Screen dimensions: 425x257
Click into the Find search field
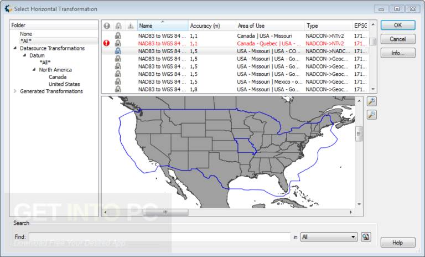pos(159,237)
